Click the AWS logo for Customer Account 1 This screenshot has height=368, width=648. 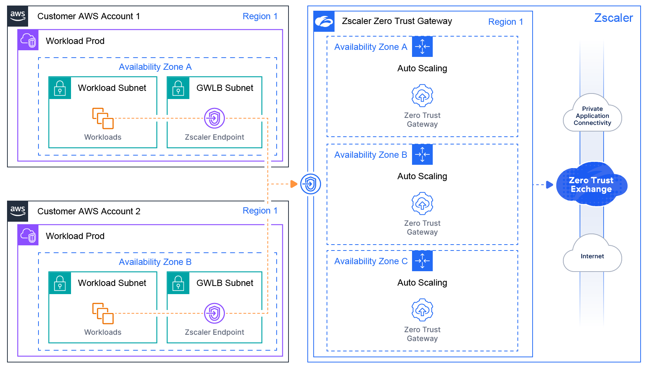[x=18, y=16]
